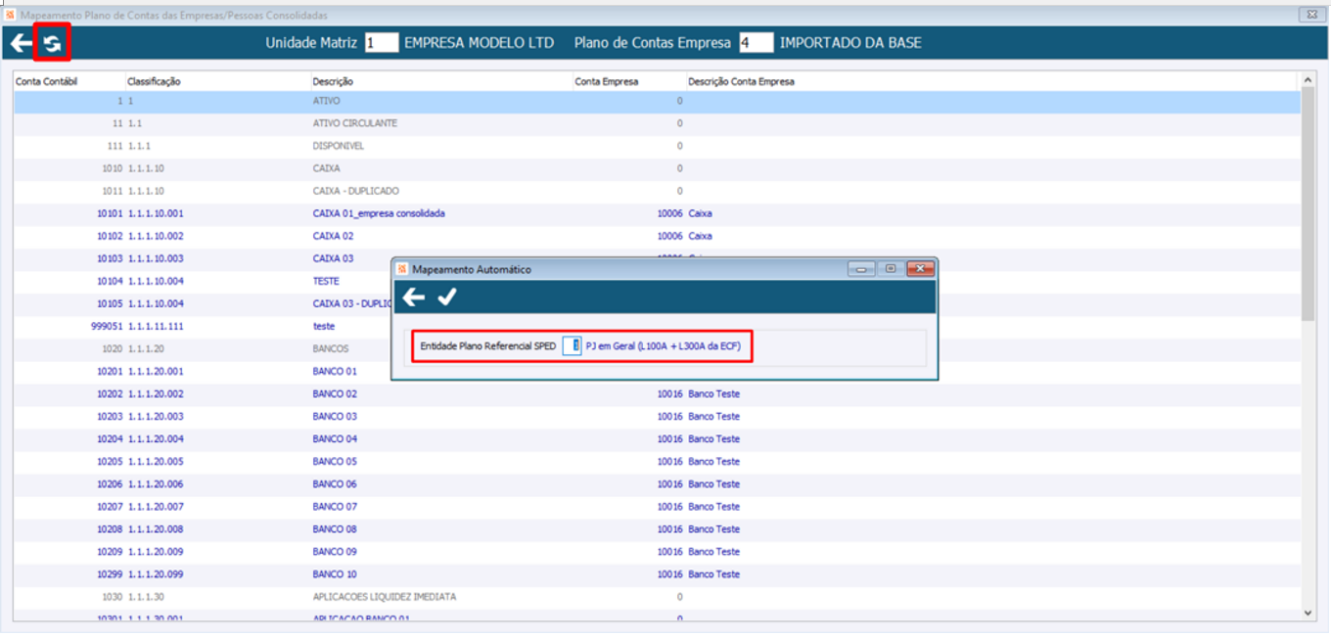Click IMPORTADO DA BASE label
This screenshot has width=1331, height=636.
[x=850, y=43]
